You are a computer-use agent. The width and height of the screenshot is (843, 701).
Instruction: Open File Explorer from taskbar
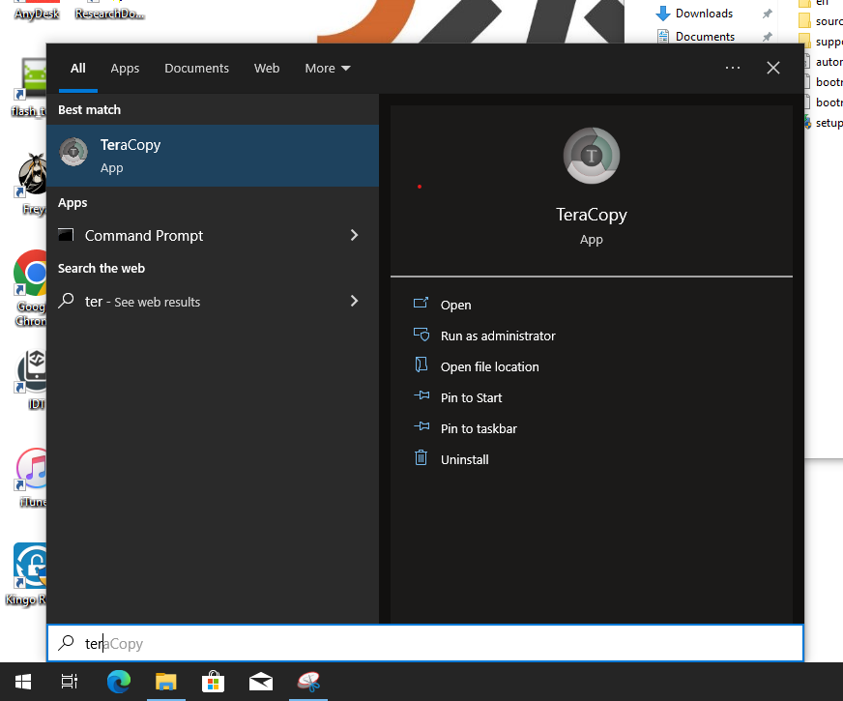pos(166,682)
